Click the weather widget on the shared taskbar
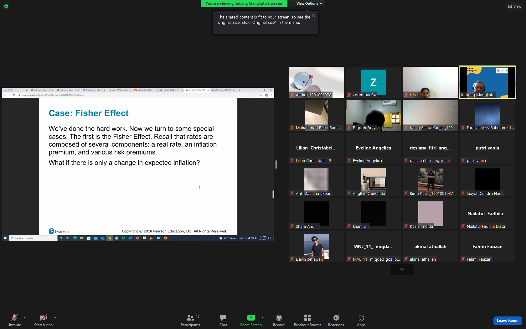This screenshot has height=329, width=526. point(231,238)
